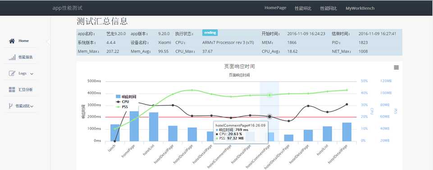Click the Mem_Max value 207.22
The width and height of the screenshot is (433, 170).
(x=113, y=52)
